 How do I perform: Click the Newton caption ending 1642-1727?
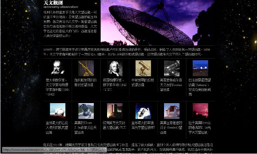(x=114, y=85)
